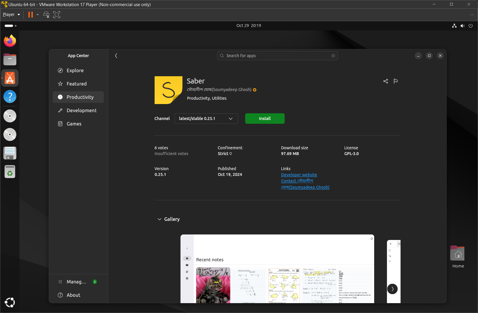478x313 pixels.
Task: Click the GPL-3.0 license value
Action: click(x=352, y=154)
